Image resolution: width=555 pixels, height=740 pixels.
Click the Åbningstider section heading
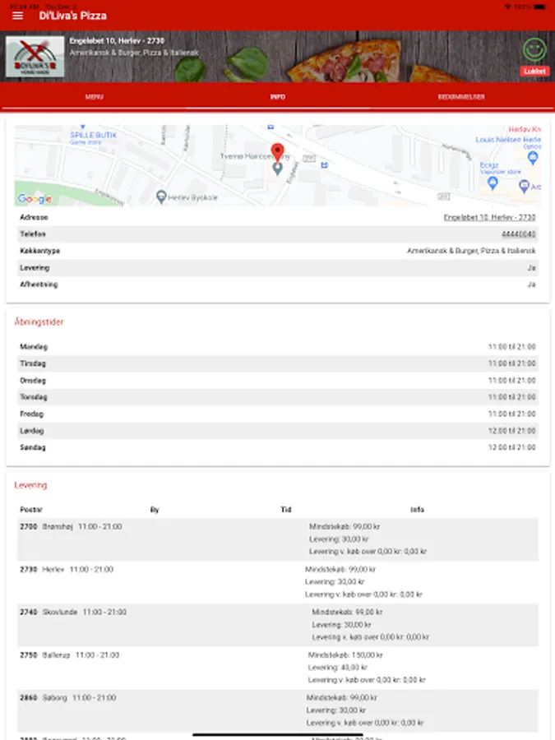(39, 321)
